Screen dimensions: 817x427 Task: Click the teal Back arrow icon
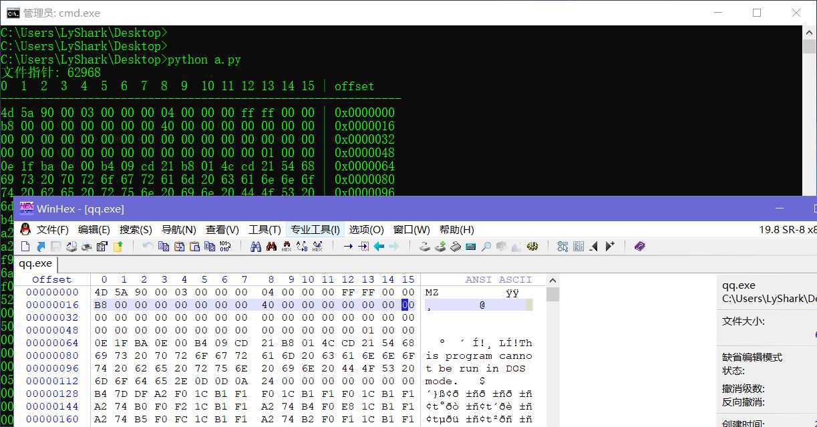pos(378,247)
